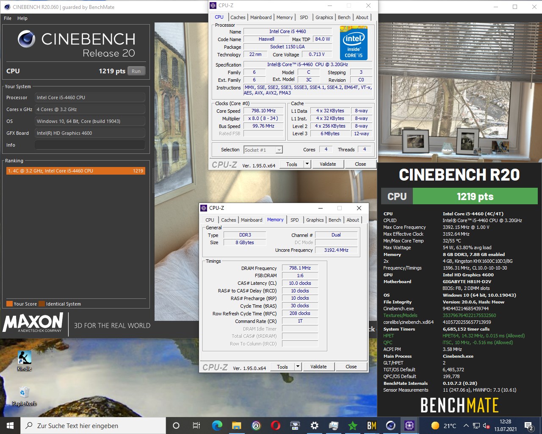The height and width of the screenshot is (434, 542).
Task: Open Task View from the taskbar
Action: (196, 426)
